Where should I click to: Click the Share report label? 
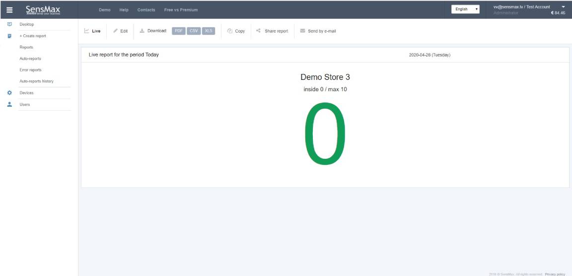coord(276,31)
